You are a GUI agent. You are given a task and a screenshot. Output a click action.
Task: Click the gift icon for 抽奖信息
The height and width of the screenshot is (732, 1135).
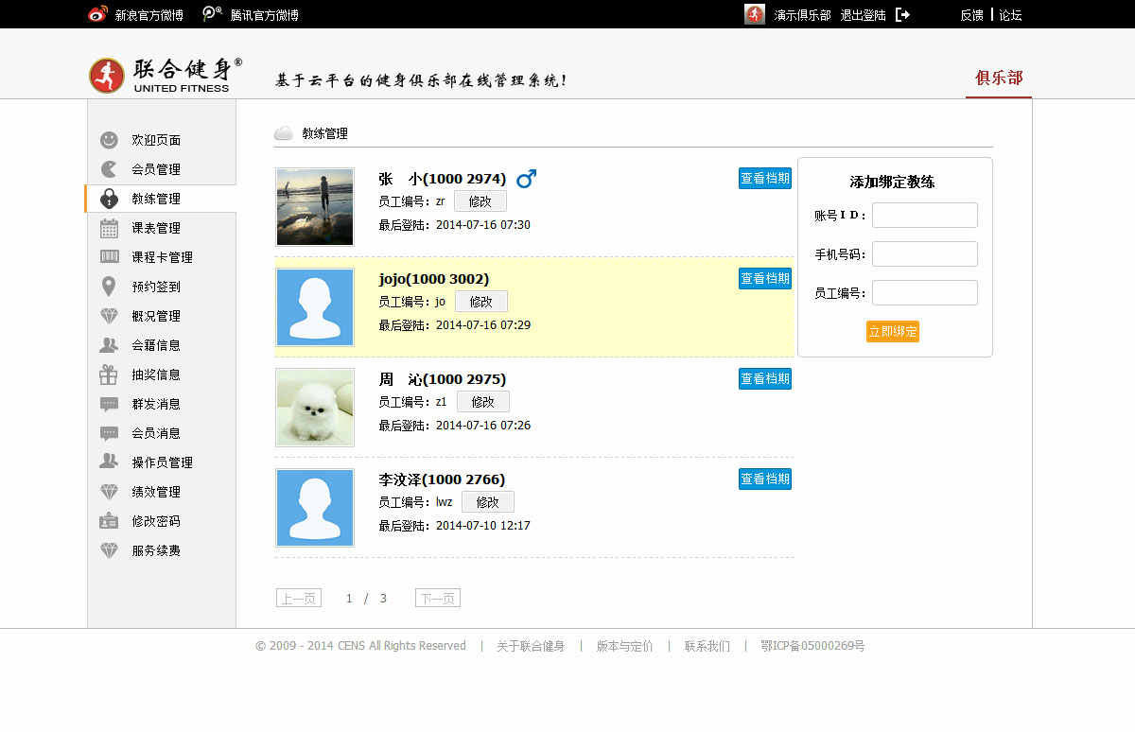point(110,375)
